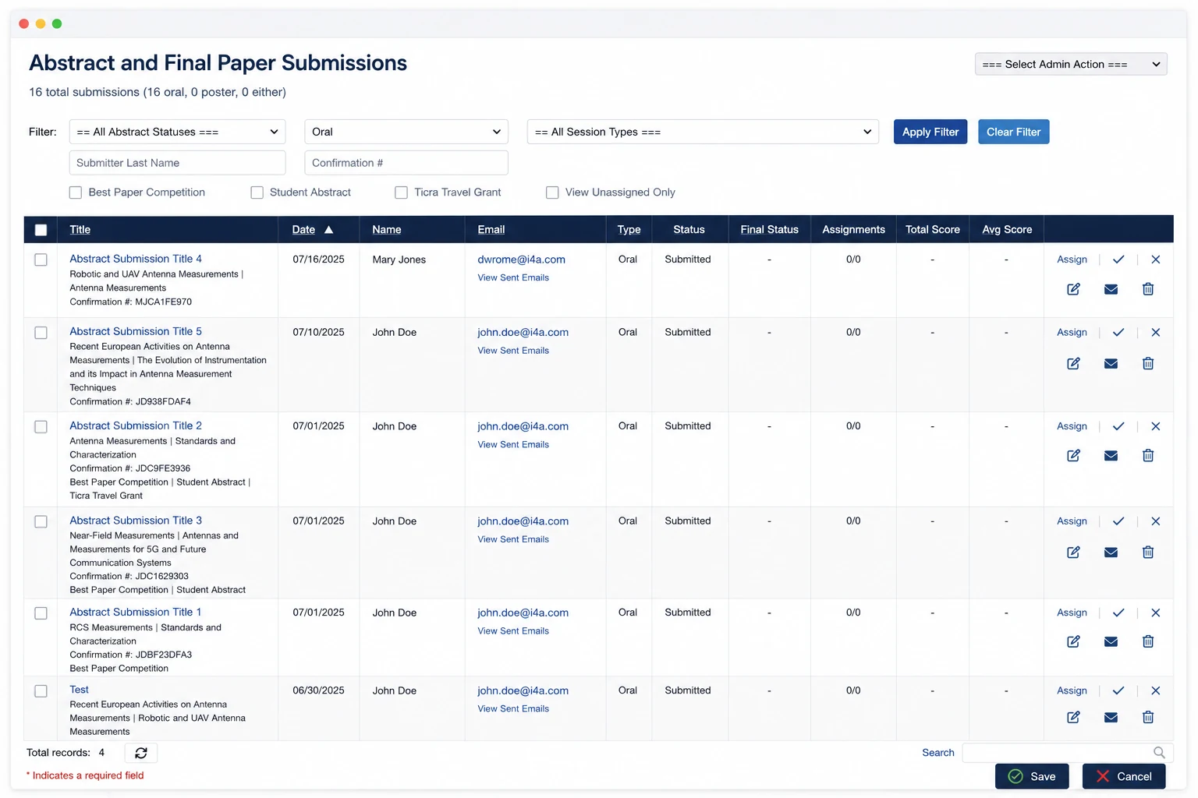Image resolution: width=1198 pixels, height=798 pixels.
Task: Click the Apply Filter button
Action: coord(930,132)
